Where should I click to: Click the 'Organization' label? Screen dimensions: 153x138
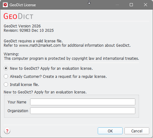click(x=18, y=111)
